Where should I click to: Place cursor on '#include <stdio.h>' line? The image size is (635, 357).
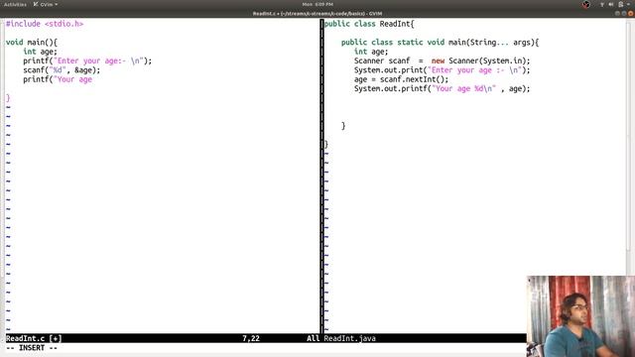pos(45,24)
